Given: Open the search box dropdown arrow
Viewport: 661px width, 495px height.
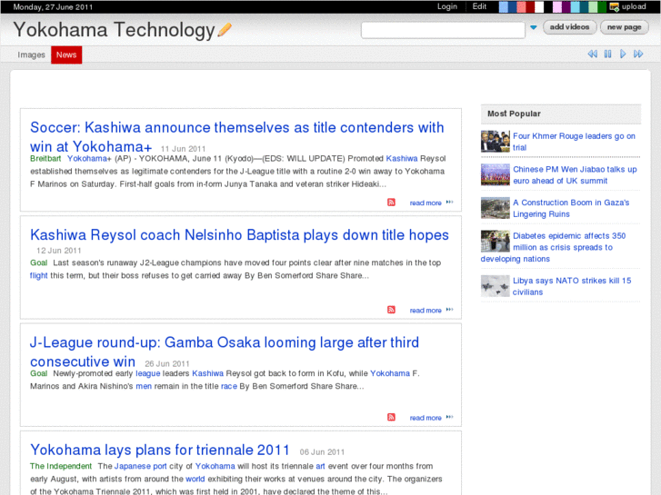Looking at the screenshot, I should coord(534,28).
